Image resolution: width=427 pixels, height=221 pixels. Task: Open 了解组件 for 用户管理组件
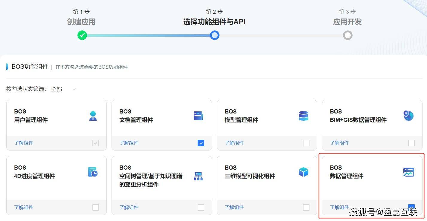[x=24, y=143]
